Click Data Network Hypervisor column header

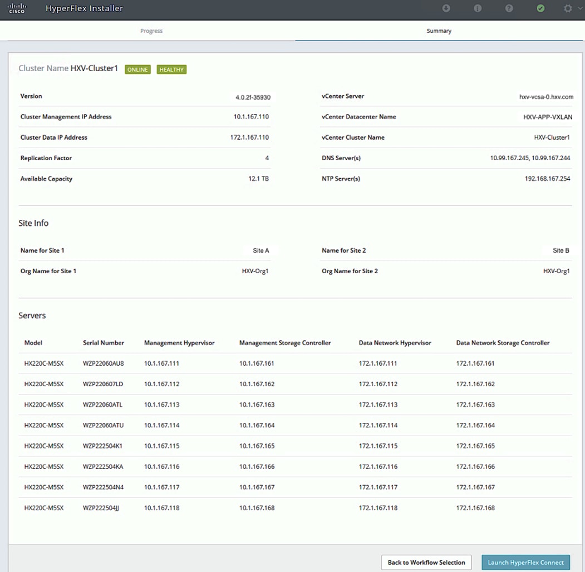click(395, 343)
